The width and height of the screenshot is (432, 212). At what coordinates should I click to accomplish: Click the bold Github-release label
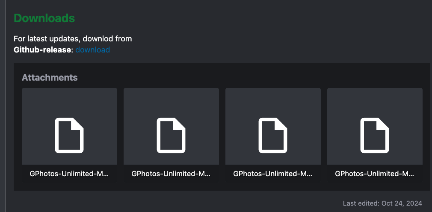(43, 50)
